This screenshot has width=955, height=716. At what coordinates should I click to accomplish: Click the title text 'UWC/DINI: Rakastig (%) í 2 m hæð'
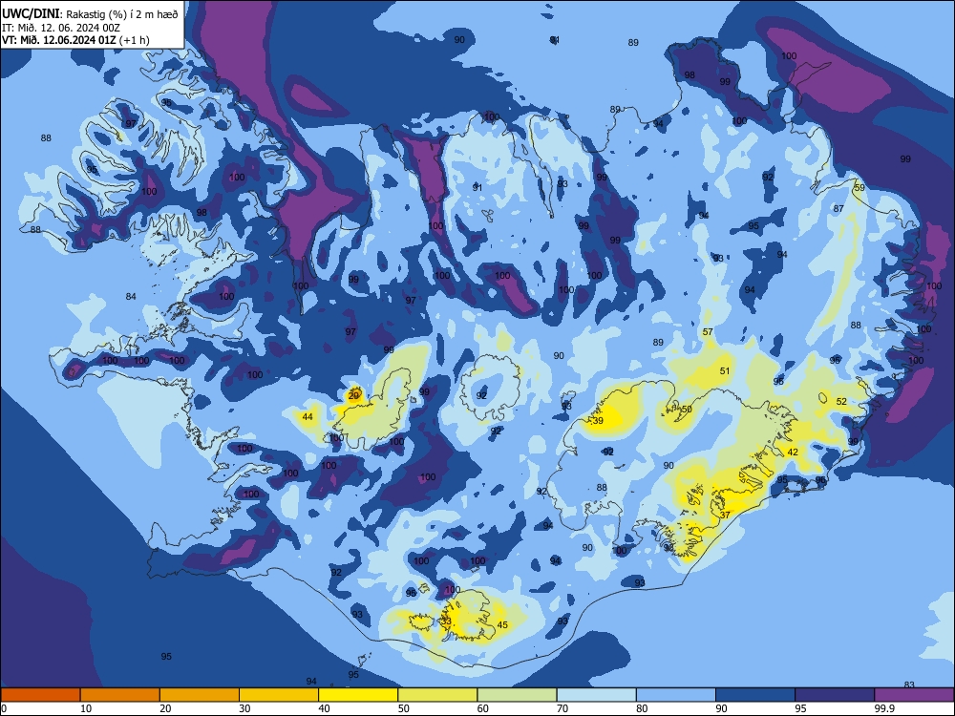[x=90, y=14]
